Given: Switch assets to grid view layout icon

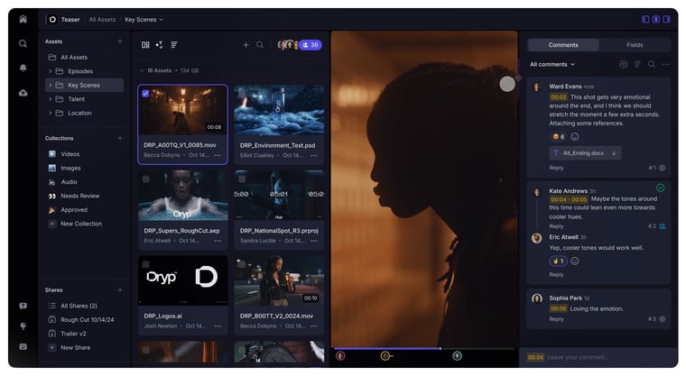Looking at the screenshot, I should (145, 44).
